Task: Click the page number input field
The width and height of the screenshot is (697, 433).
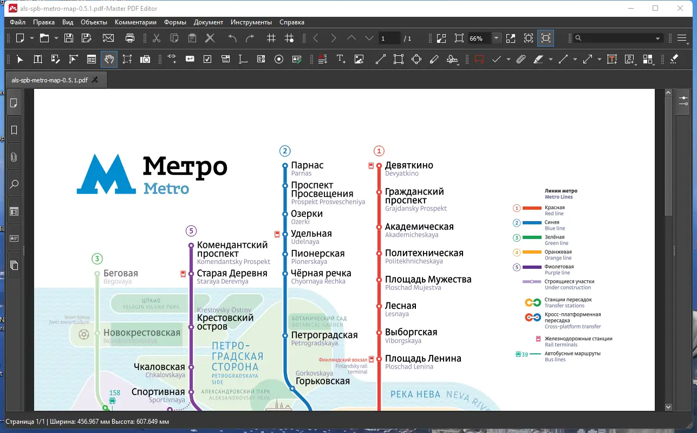Action: click(389, 38)
